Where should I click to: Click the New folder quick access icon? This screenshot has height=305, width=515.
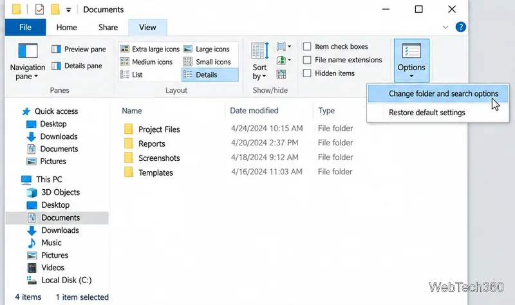pyautogui.click(x=55, y=9)
